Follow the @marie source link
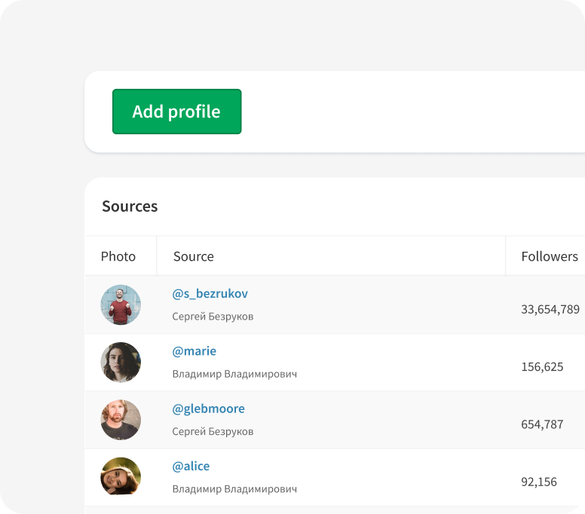The height and width of the screenshot is (514, 585). click(194, 351)
